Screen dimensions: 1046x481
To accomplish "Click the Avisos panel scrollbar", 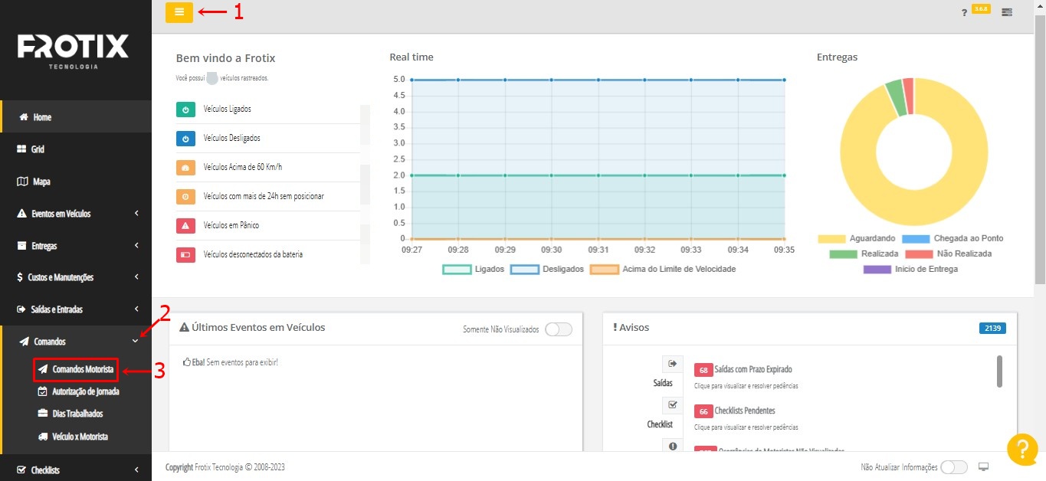I will tap(999, 371).
